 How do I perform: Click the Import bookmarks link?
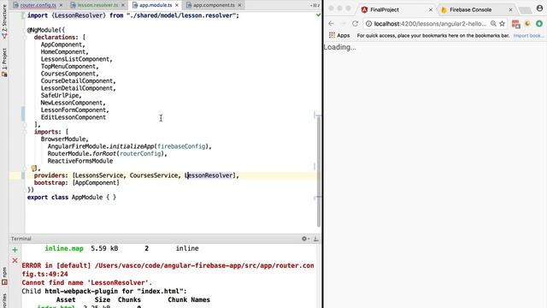point(528,35)
